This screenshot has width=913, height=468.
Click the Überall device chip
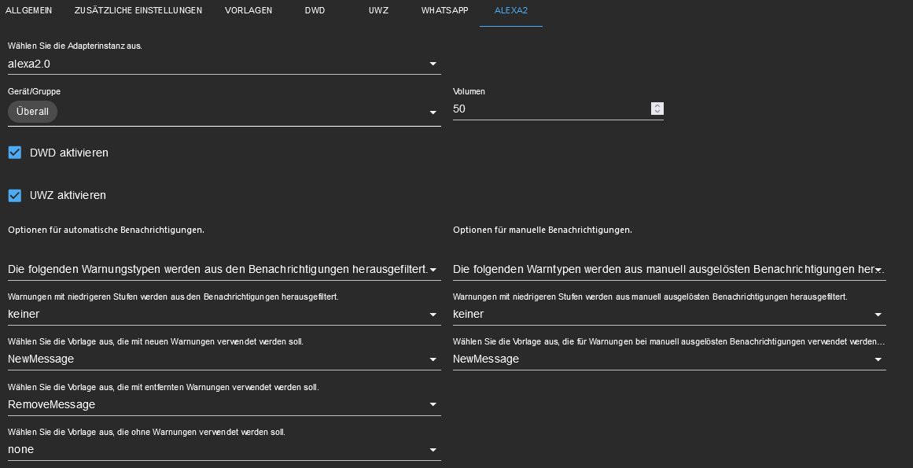pos(32,112)
